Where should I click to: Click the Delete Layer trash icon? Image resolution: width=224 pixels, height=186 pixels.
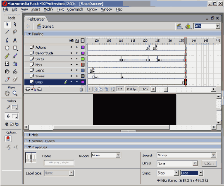[81, 89]
